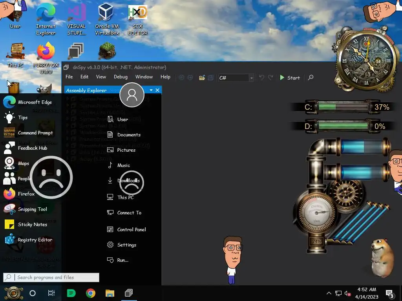Image resolution: width=402 pixels, height=301 pixels.
Task: Click the Undo icon in dnSpy toolbar
Action: click(x=261, y=78)
